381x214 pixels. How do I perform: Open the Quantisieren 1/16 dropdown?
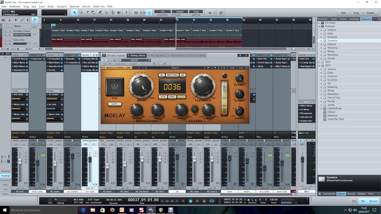coord(163,12)
